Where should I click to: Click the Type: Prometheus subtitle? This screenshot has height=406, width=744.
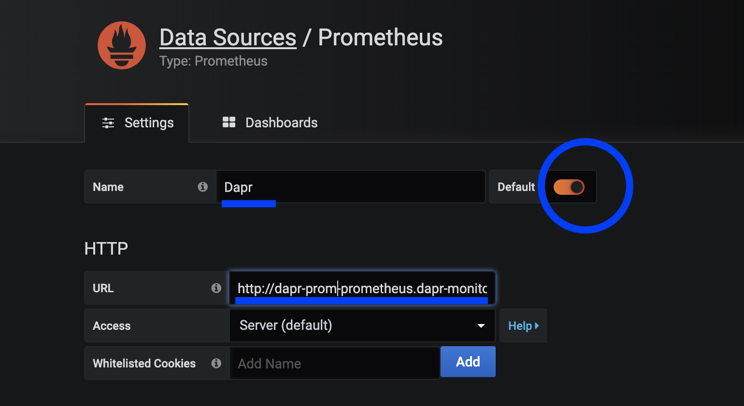[x=213, y=61]
